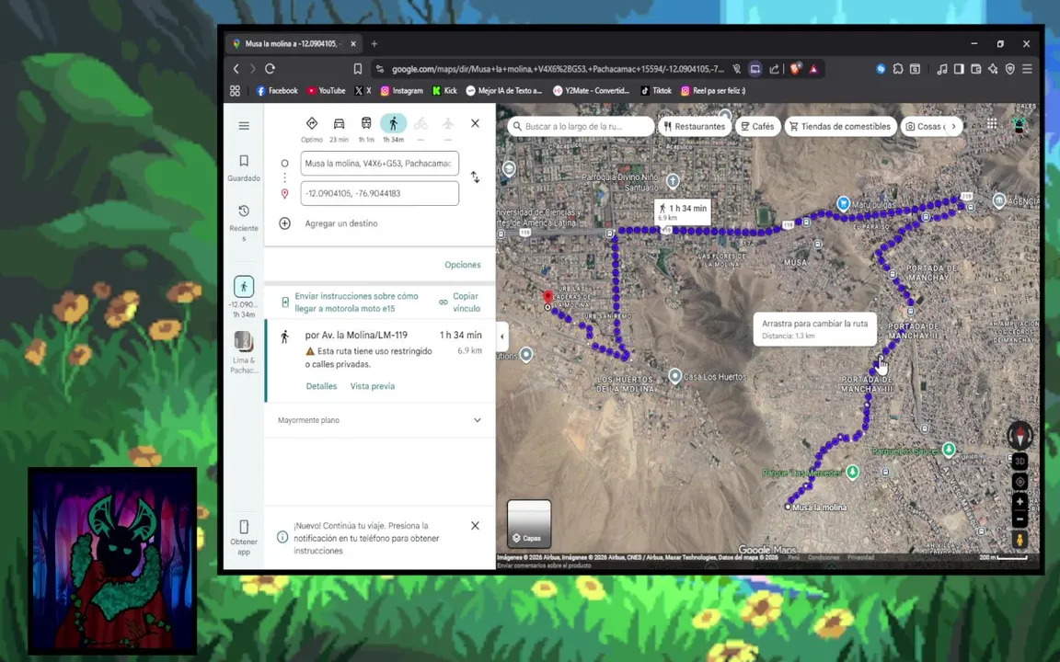
Task: Click the Obtener app icon
Action: coord(244,527)
